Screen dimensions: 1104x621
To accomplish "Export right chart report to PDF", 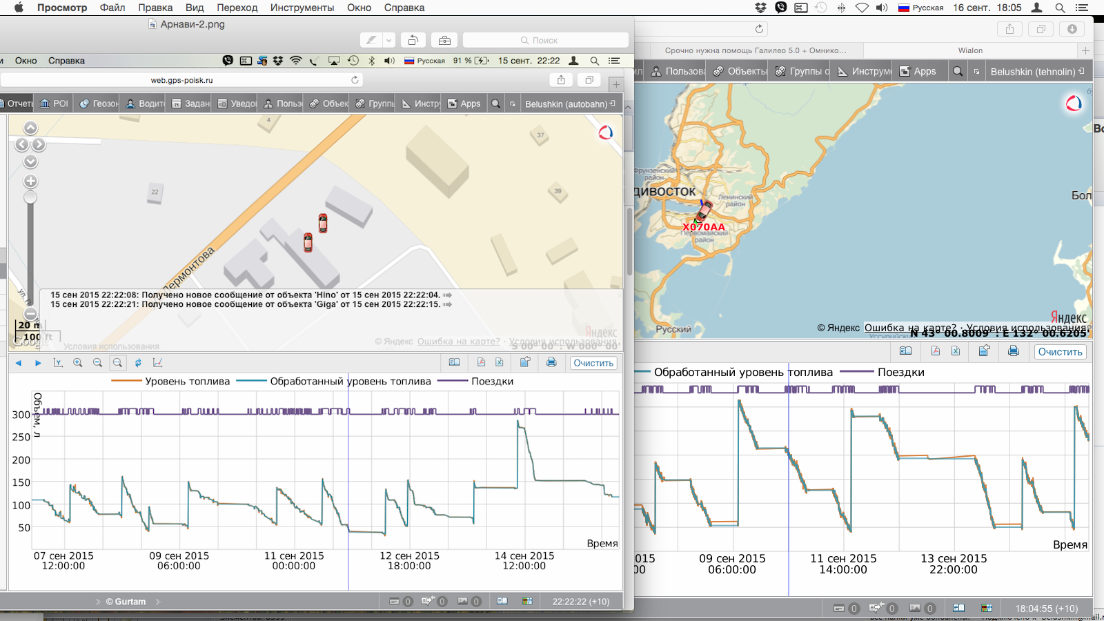I will tap(936, 351).
